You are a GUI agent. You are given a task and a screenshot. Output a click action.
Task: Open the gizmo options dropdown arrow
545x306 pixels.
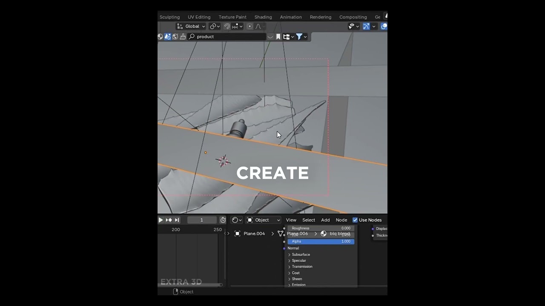(374, 26)
